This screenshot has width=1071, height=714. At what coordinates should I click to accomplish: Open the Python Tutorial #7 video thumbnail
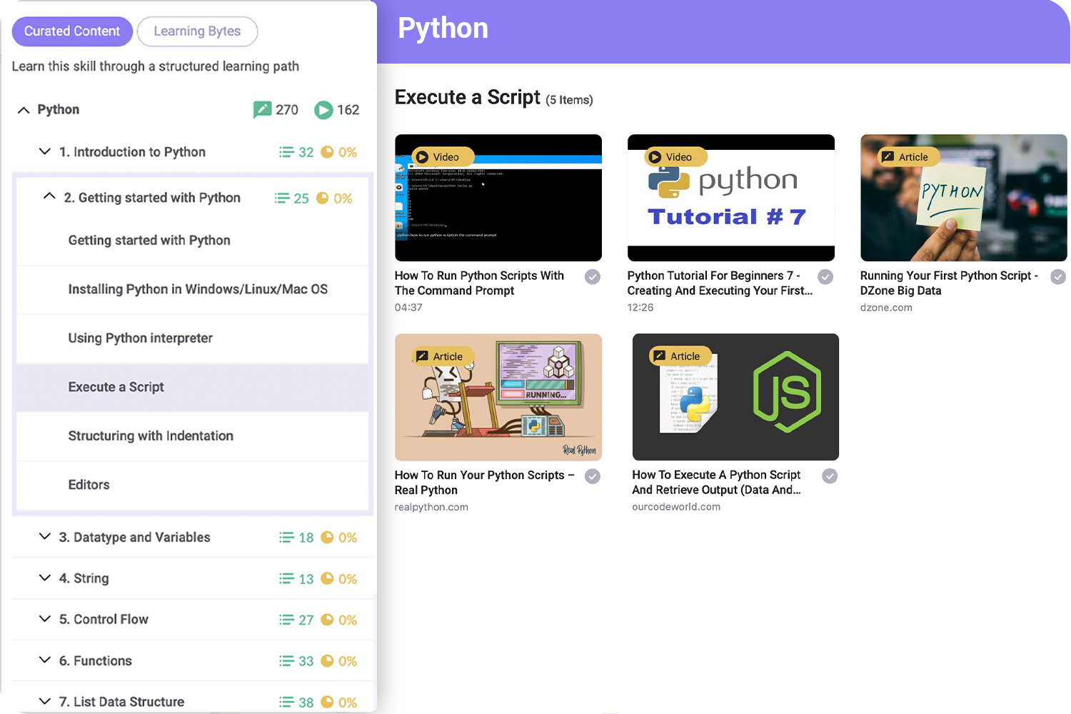tap(730, 198)
